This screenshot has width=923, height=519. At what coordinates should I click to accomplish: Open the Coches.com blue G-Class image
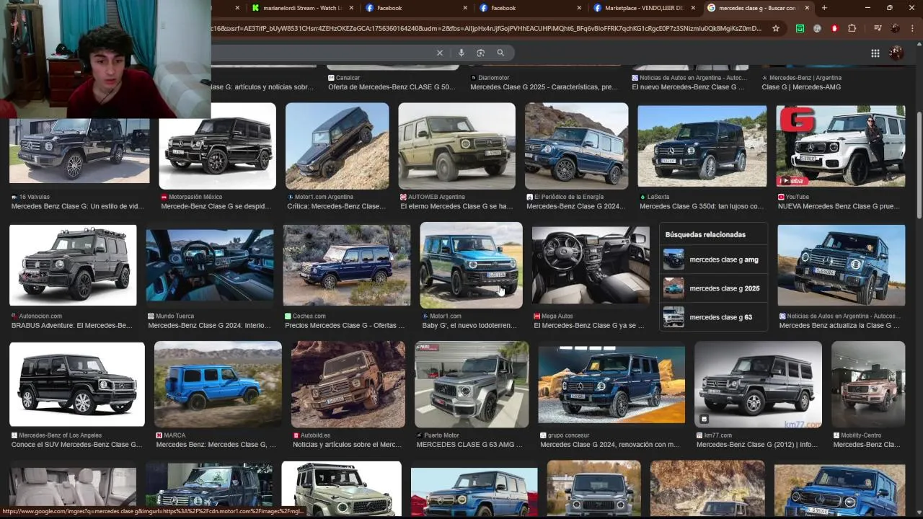coord(346,265)
